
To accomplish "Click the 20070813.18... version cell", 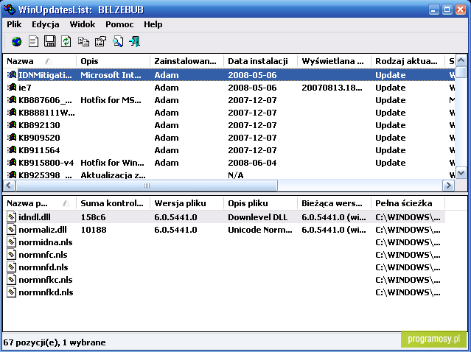I will [x=332, y=88].
